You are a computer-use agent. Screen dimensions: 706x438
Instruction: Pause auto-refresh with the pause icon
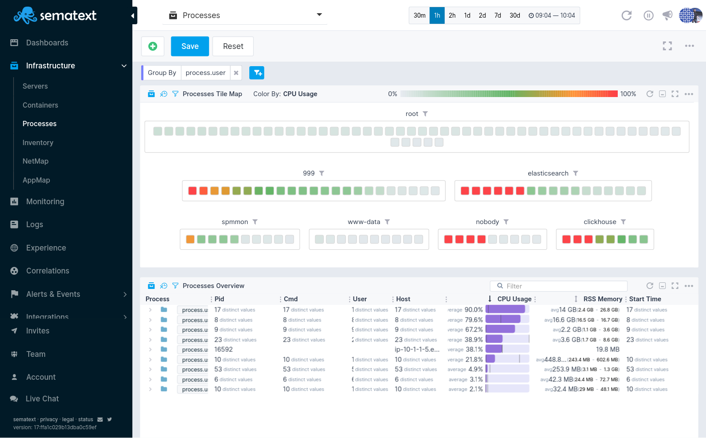(x=648, y=15)
